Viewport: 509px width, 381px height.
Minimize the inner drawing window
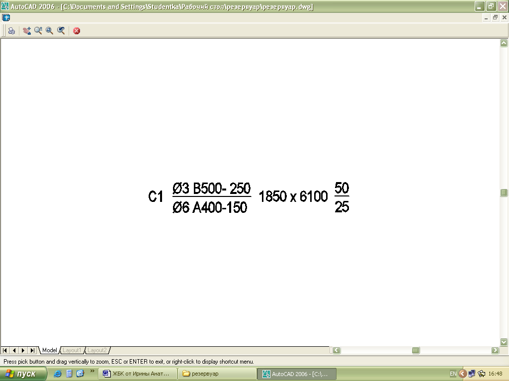tap(486, 17)
